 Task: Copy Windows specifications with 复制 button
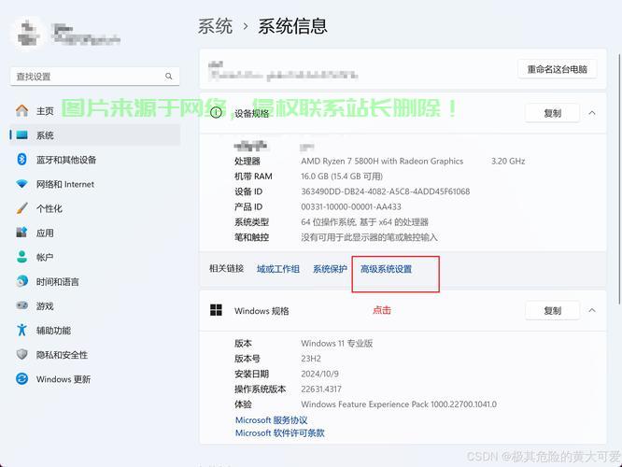pos(552,310)
